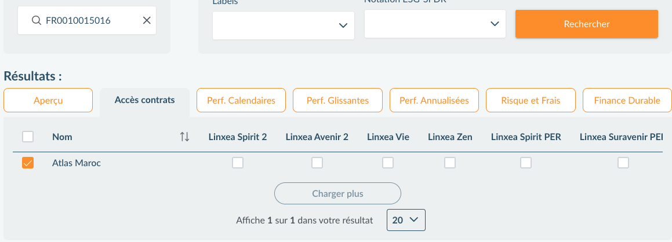Check Linxea Avenir 2 for Atlas Maroc
The image size is (672, 242).
pyautogui.click(x=317, y=163)
